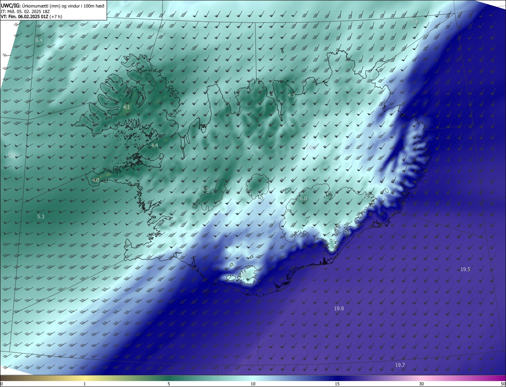Click the Hofsjökull glacier outline
Image resolution: width=506 pixels, height=387 pixels.
(258, 186)
